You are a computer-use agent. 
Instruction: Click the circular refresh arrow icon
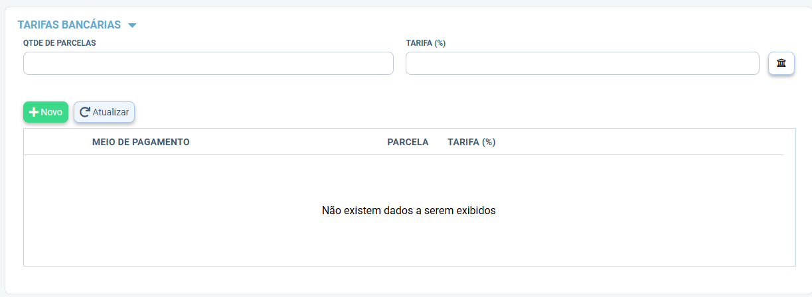pos(84,112)
